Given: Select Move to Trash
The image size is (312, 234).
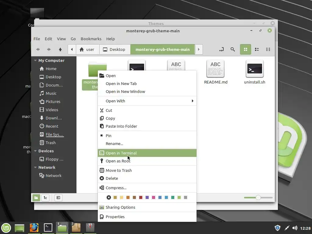Looking at the screenshot, I should click(147, 170).
